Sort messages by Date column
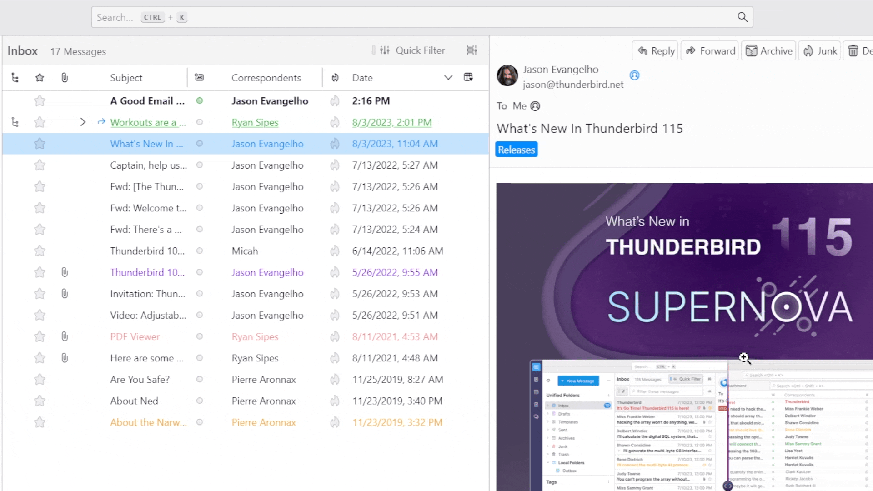 362,78
